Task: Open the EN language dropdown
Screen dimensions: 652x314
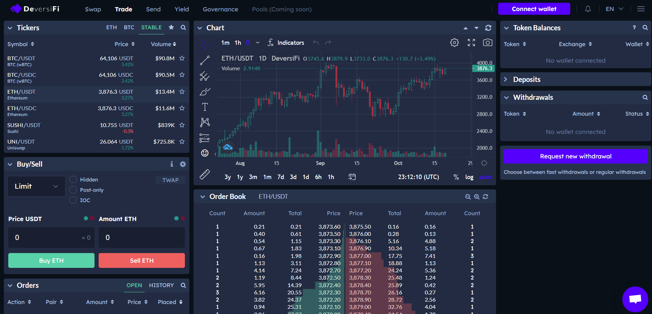Action: tap(614, 9)
